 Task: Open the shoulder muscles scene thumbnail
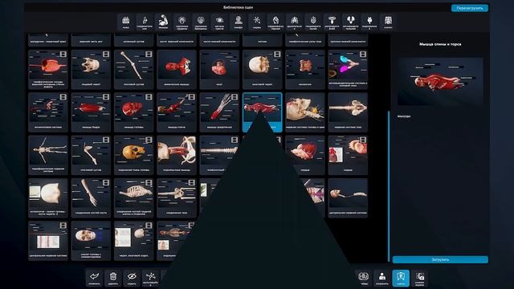tap(177, 112)
